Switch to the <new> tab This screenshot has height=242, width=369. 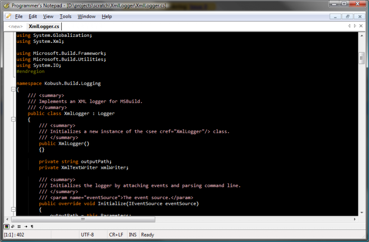[x=15, y=26]
